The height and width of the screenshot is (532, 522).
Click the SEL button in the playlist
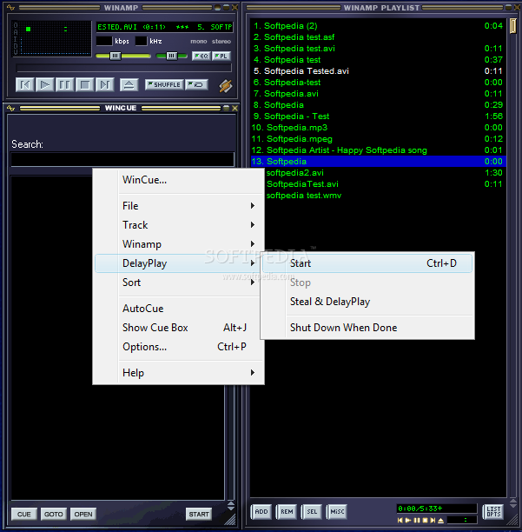312,512
